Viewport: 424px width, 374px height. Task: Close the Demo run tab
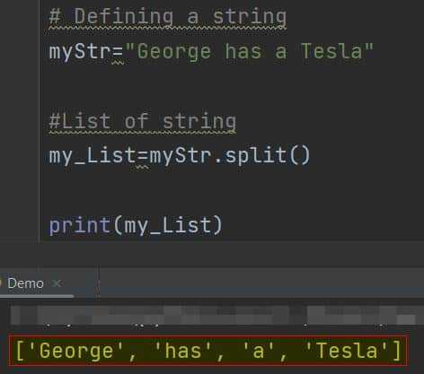pos(57,283)
